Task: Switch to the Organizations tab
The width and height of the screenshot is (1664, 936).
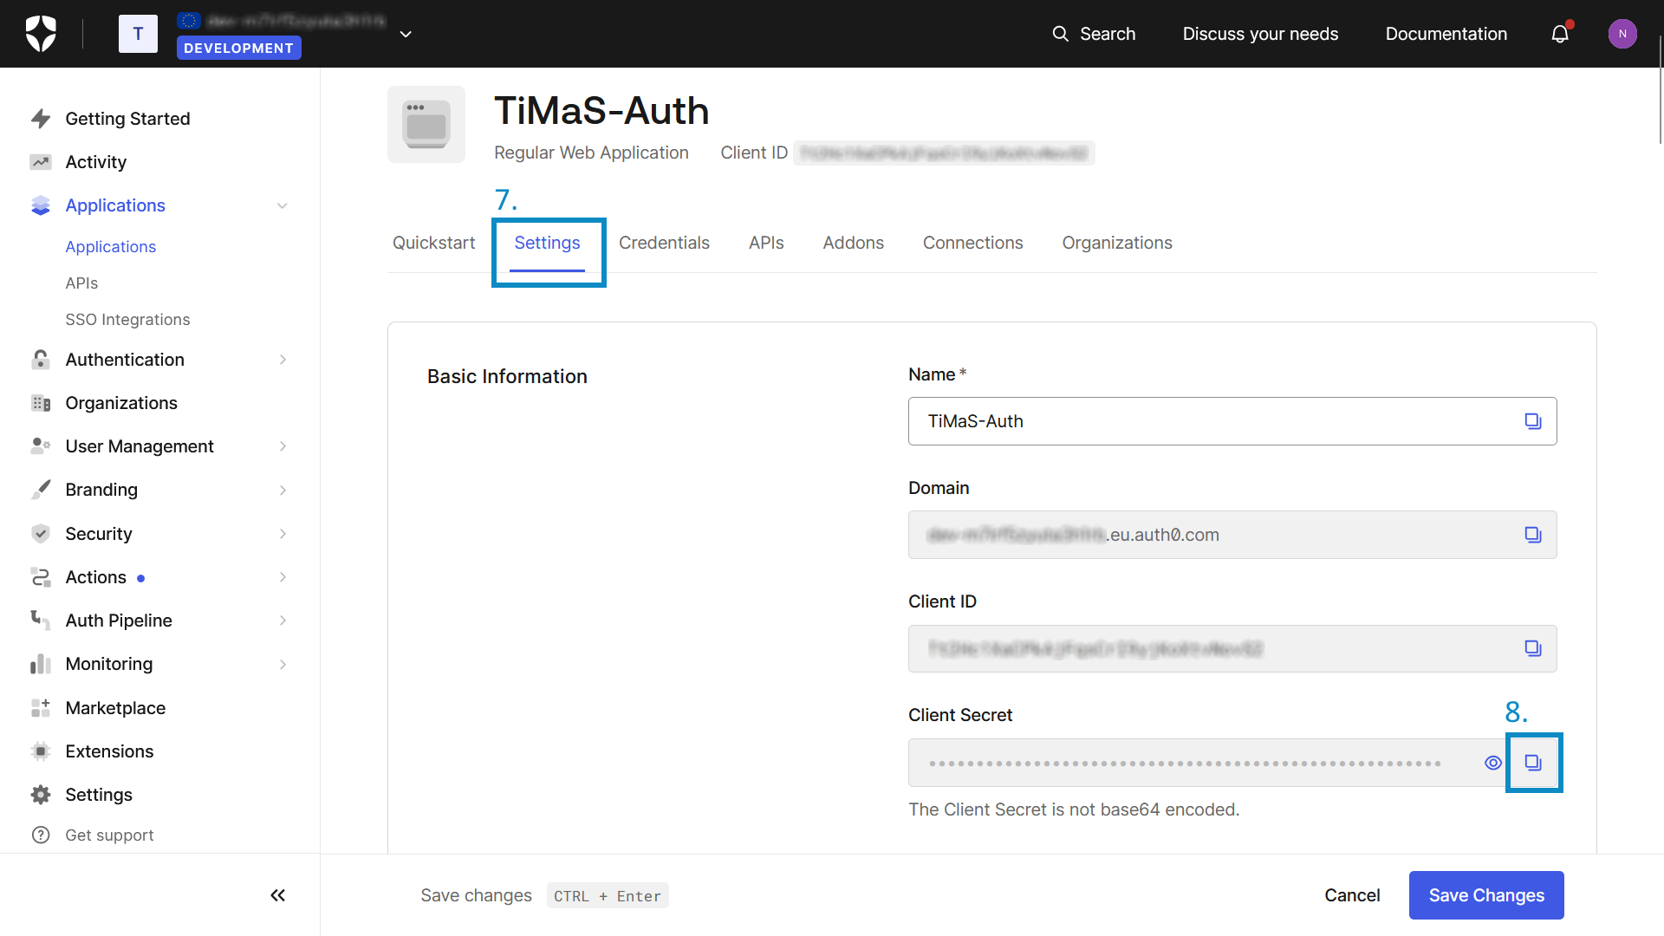Action: point(1116,244)
